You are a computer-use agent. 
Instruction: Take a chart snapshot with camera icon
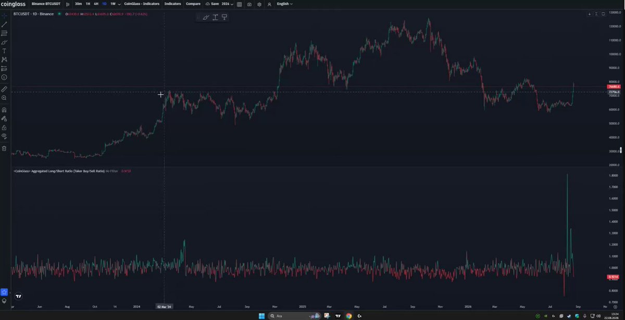(x=249, y=4)
